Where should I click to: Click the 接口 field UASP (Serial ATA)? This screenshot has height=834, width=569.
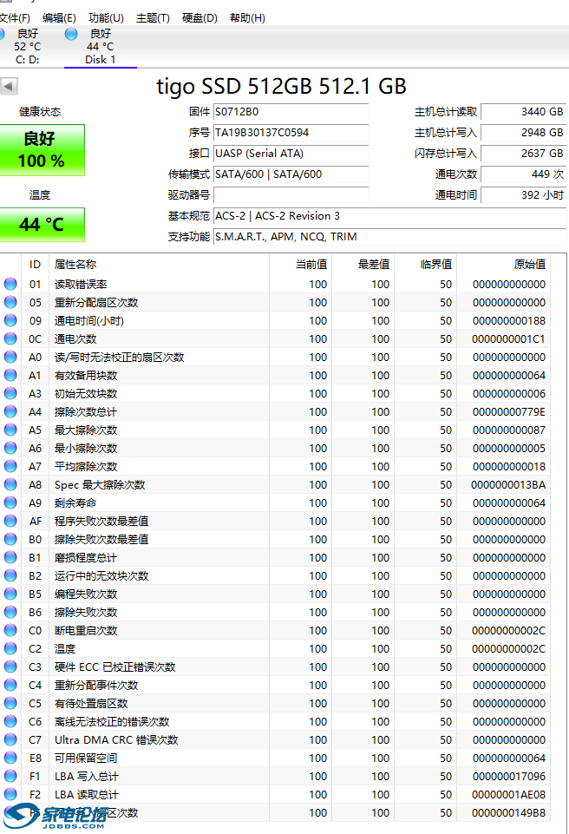[x=291, y=154]
